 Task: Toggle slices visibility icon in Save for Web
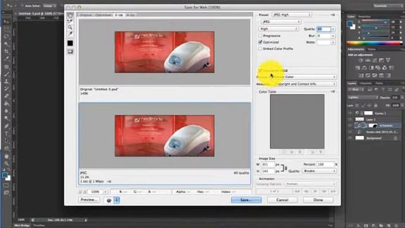70,51
